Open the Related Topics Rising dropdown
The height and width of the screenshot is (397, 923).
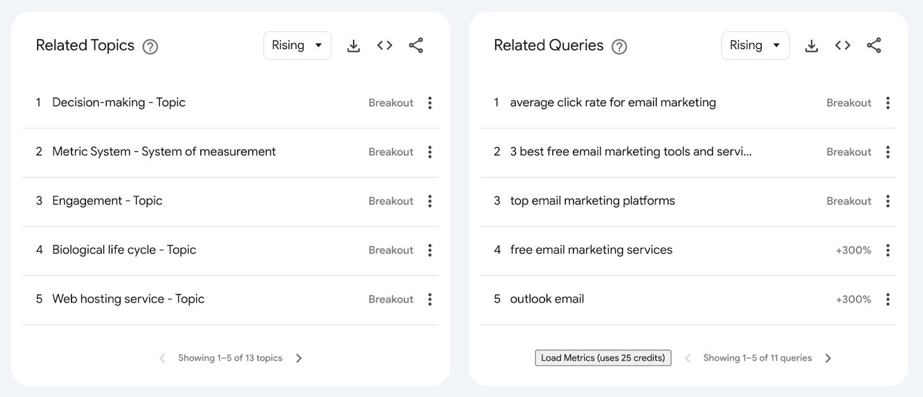tap(297, 46)
